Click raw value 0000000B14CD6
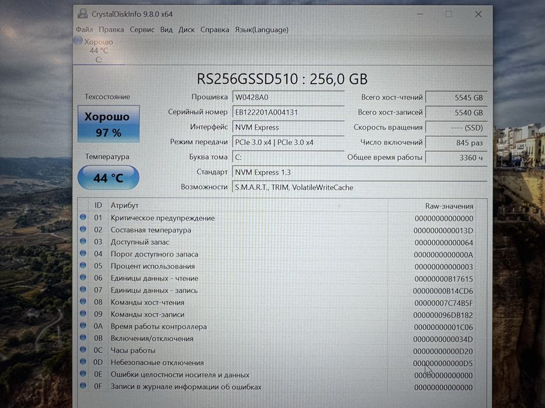 click(443, 291)
